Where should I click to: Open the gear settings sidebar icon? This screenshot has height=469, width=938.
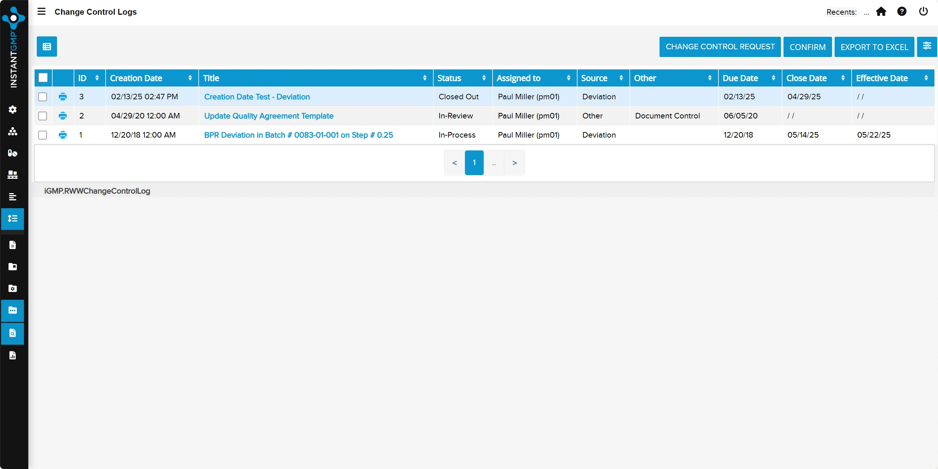pos(13,110)
